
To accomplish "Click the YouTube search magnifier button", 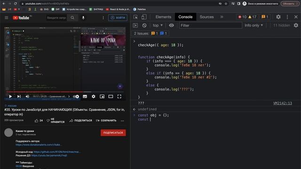I will pos(72,18).
